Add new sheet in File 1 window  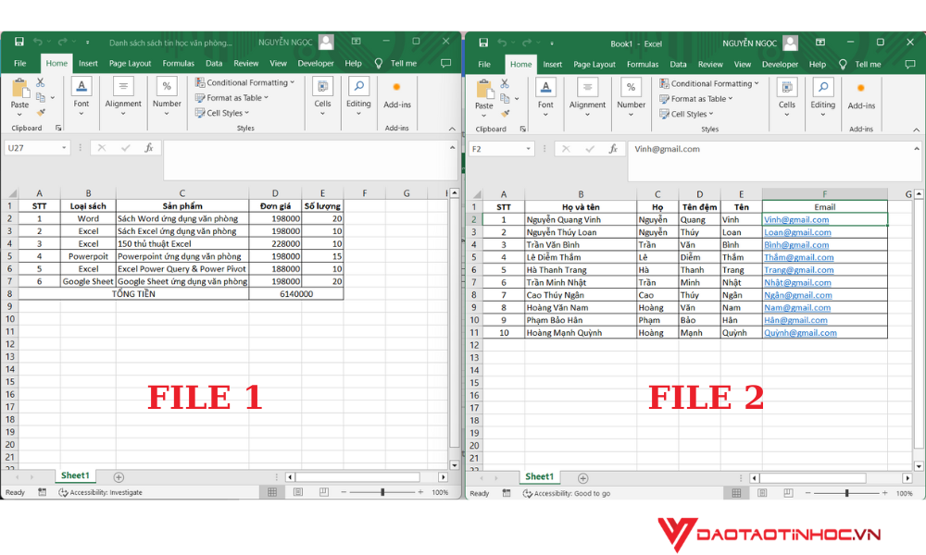119,477
